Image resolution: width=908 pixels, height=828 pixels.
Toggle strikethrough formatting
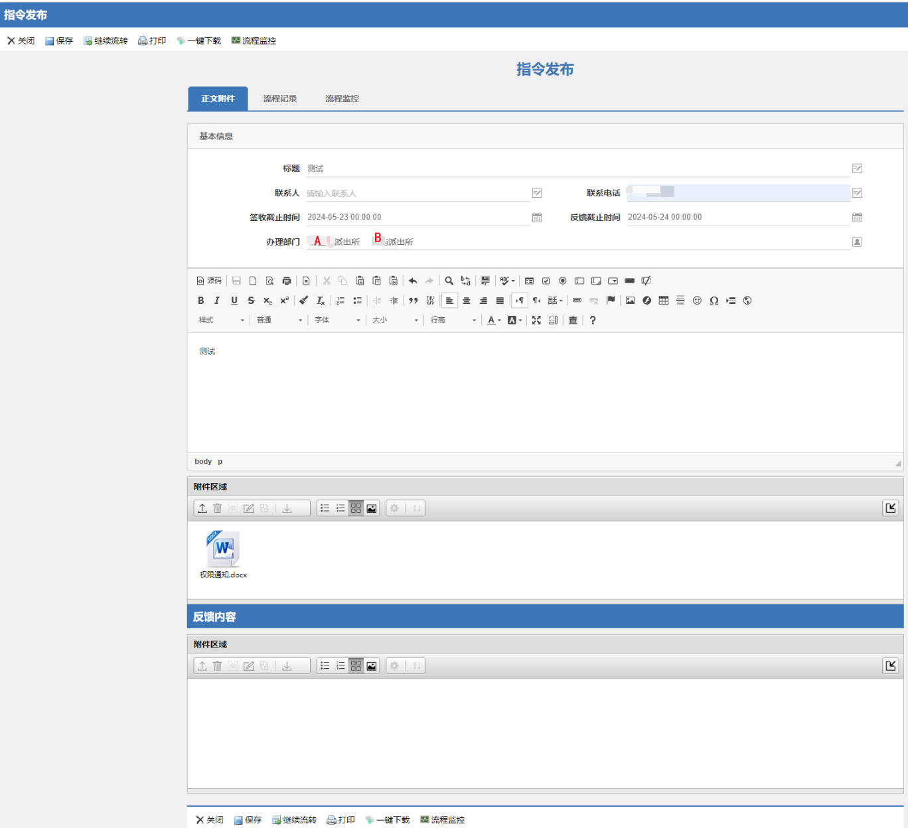click(251, 301)
